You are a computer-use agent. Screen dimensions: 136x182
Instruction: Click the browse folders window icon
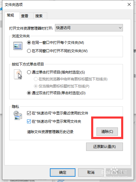pos(18,46)
